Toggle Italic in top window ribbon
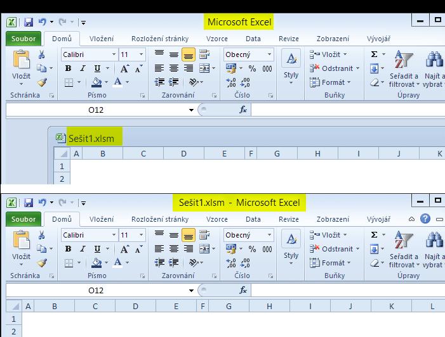Viewport: 445px width, 337px height. (83, 68)
